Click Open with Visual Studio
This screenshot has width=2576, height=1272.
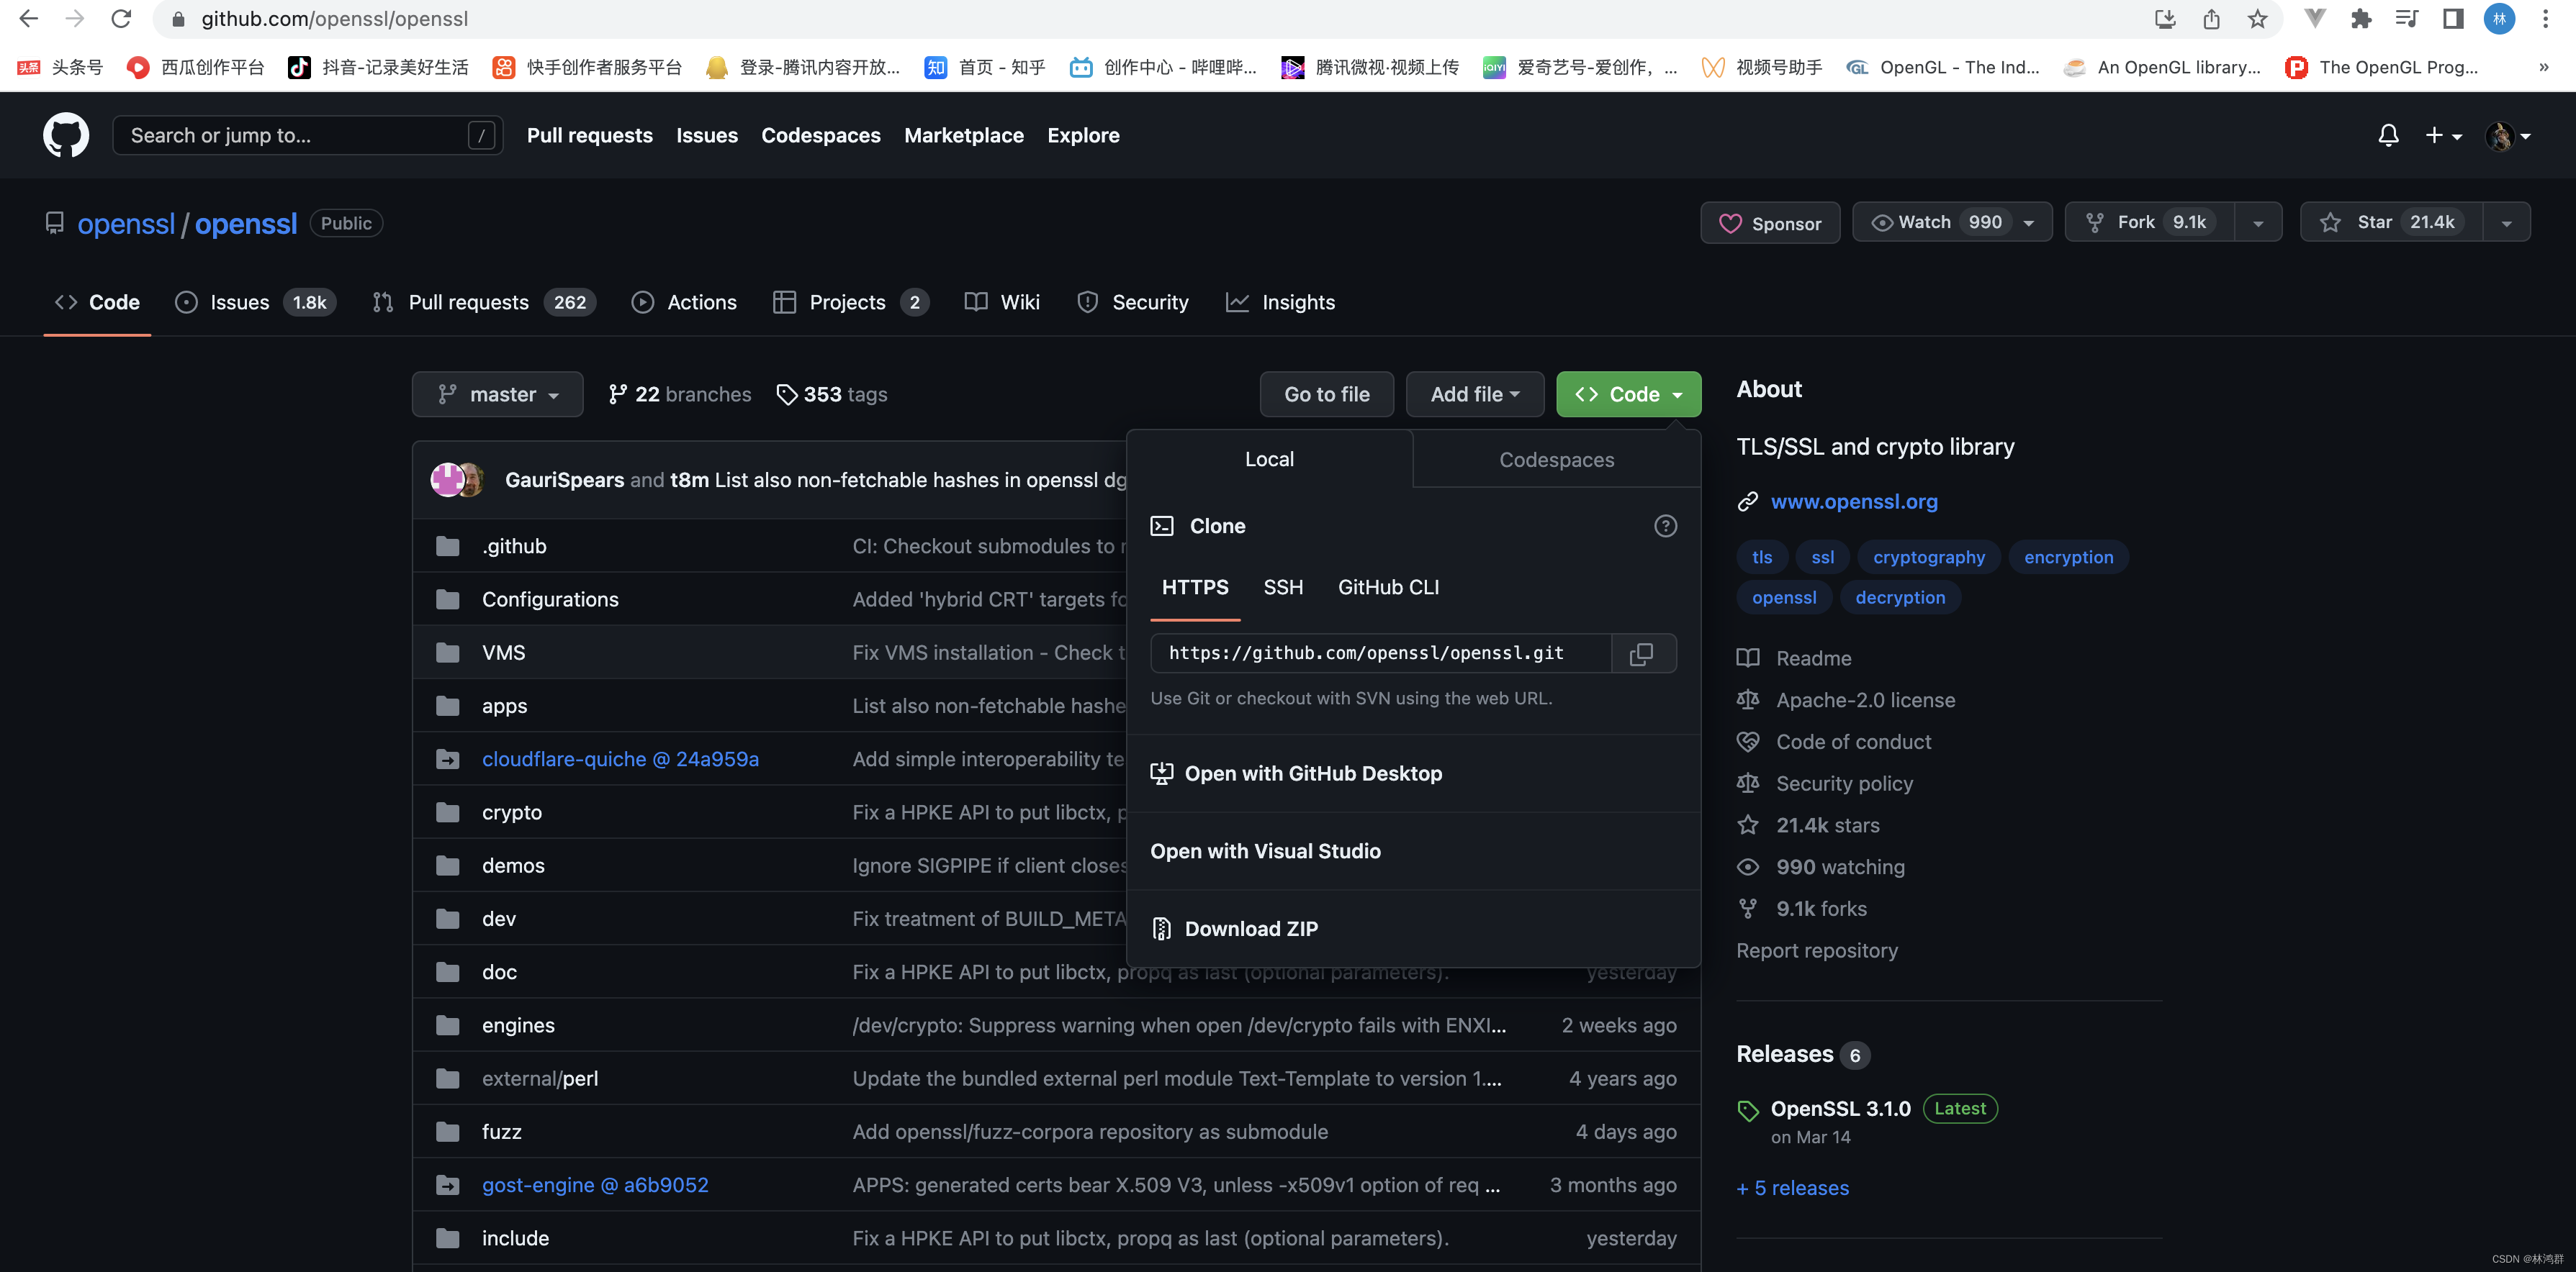(x=1413, y=851)
